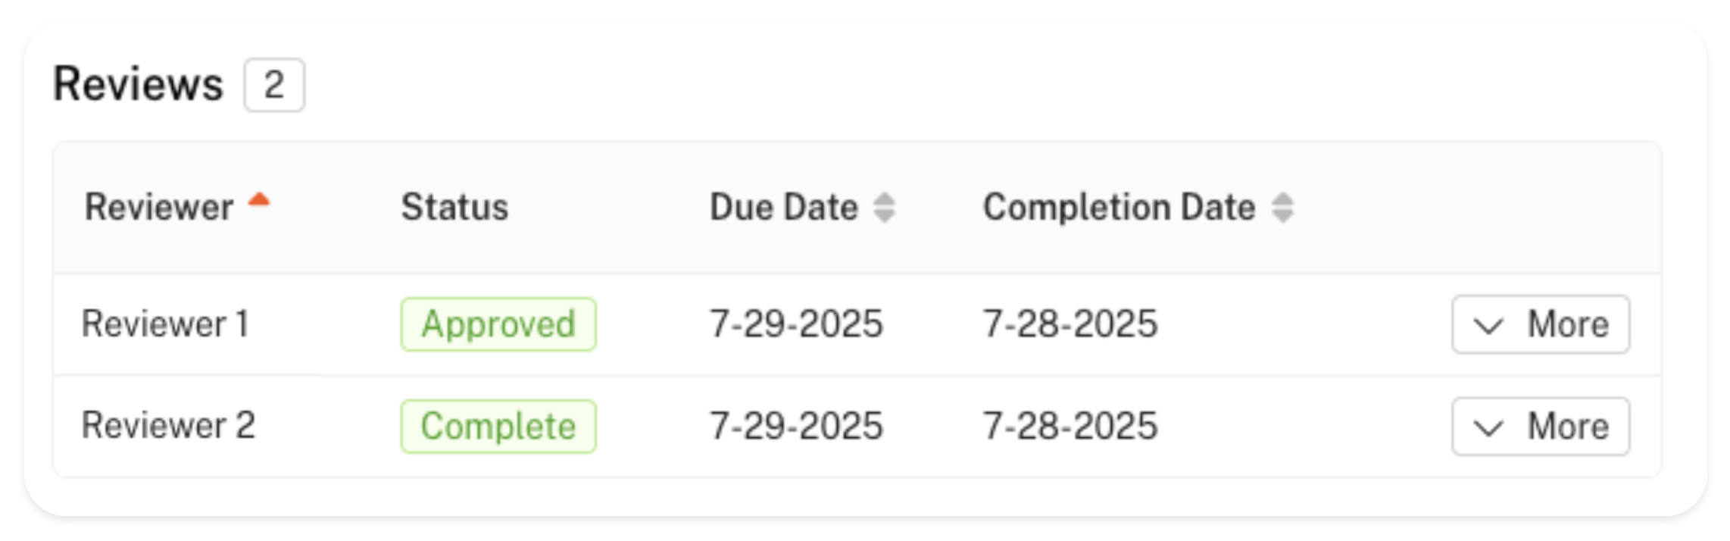This screenshot has height=541, width=1730.
Task: Sort reviews by Due Date header
Action: 783,208
